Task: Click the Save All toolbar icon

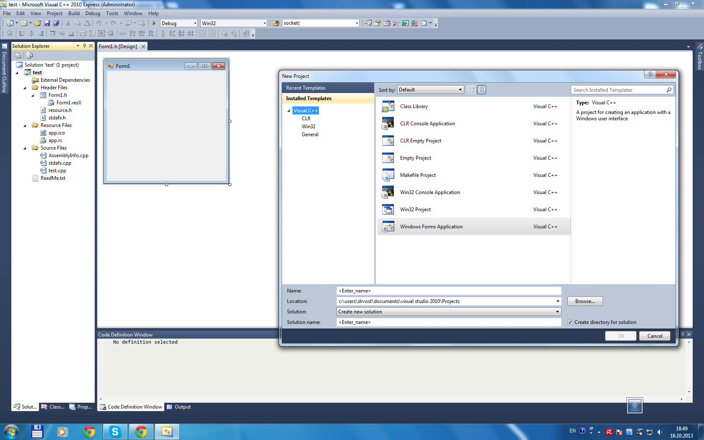Action: [56, 23]
